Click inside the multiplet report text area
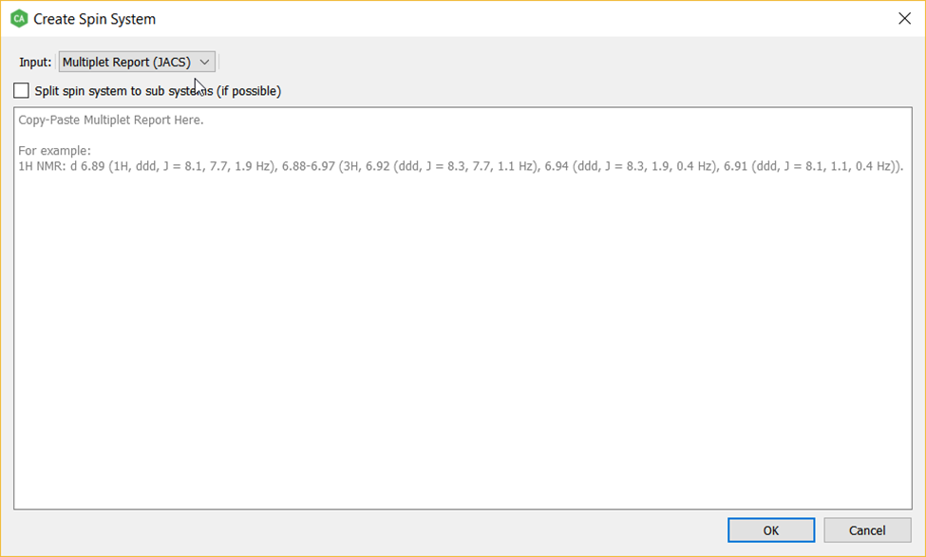Viewport: 926px width, 557px height. [x=463, y=308]
